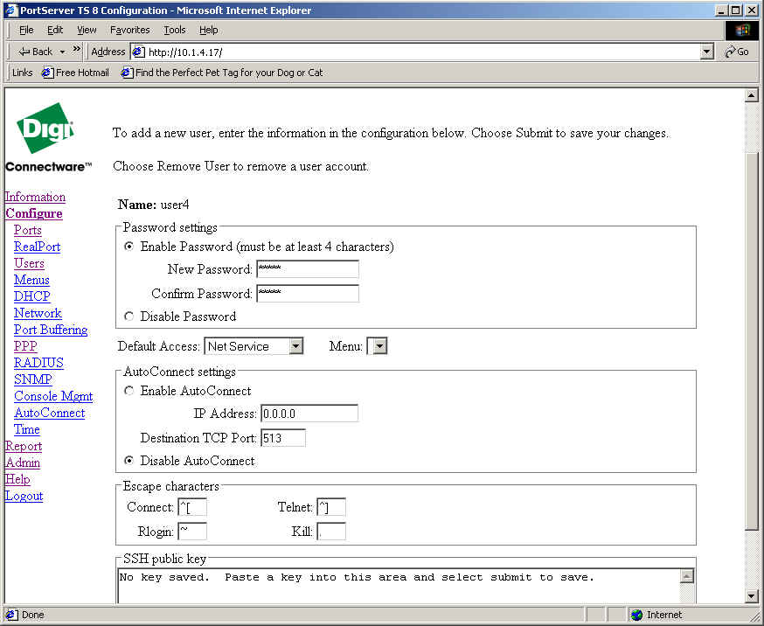Click the page icon in address bar
This screenshot has width=764, height=626.
[138, 52]
